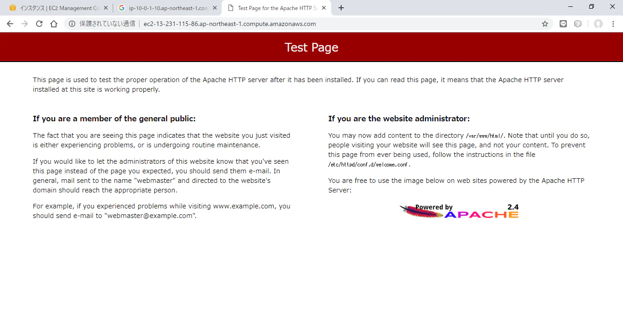
Task: Select the Test Page for Apache HTTP Server tab
Action: click(x=276, y=8)
